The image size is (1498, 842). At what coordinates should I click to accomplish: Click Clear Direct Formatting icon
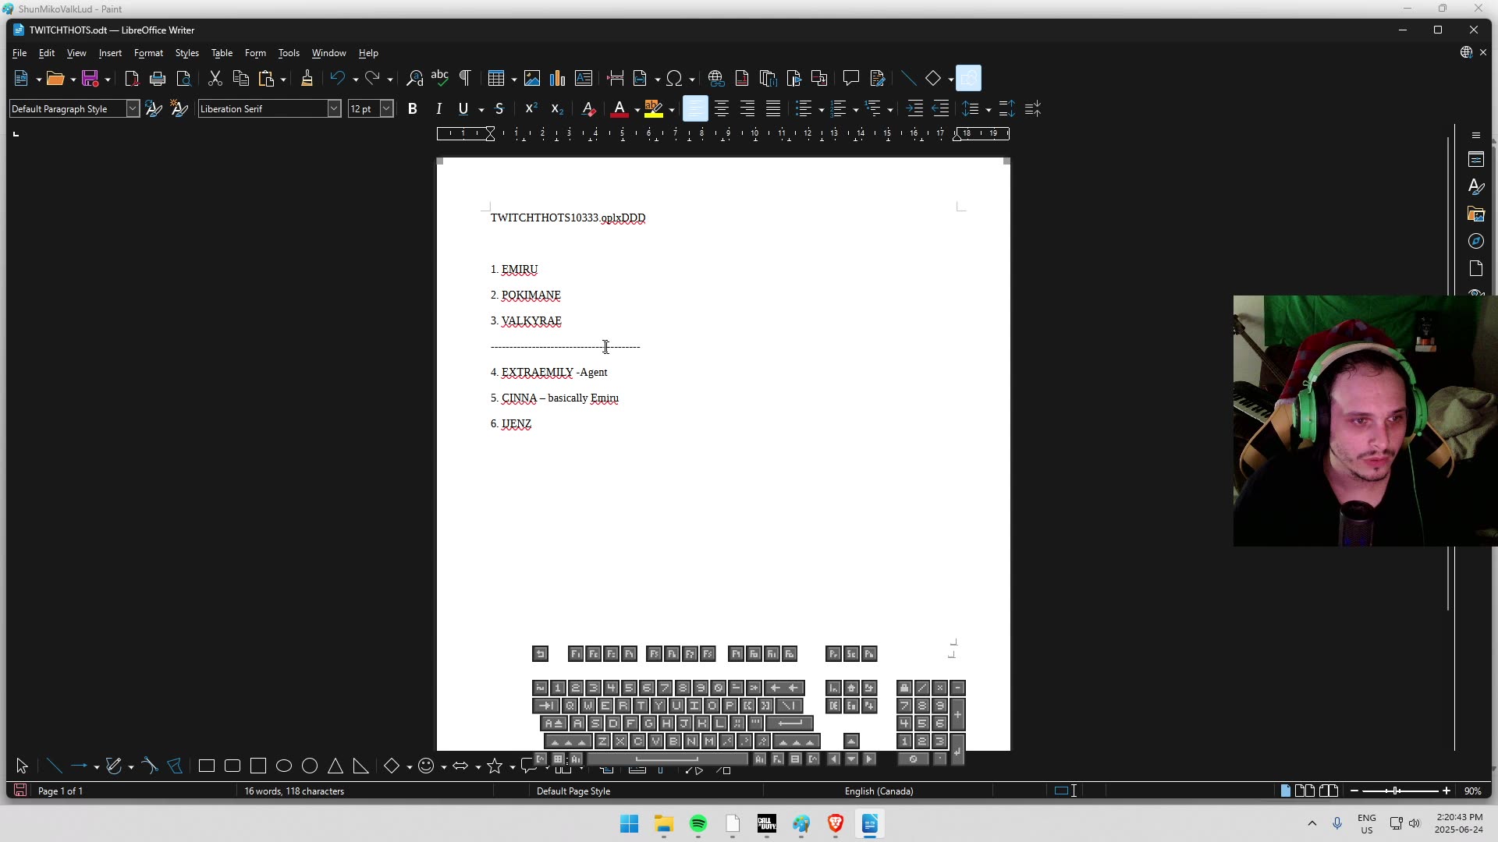tap(589, 108)
